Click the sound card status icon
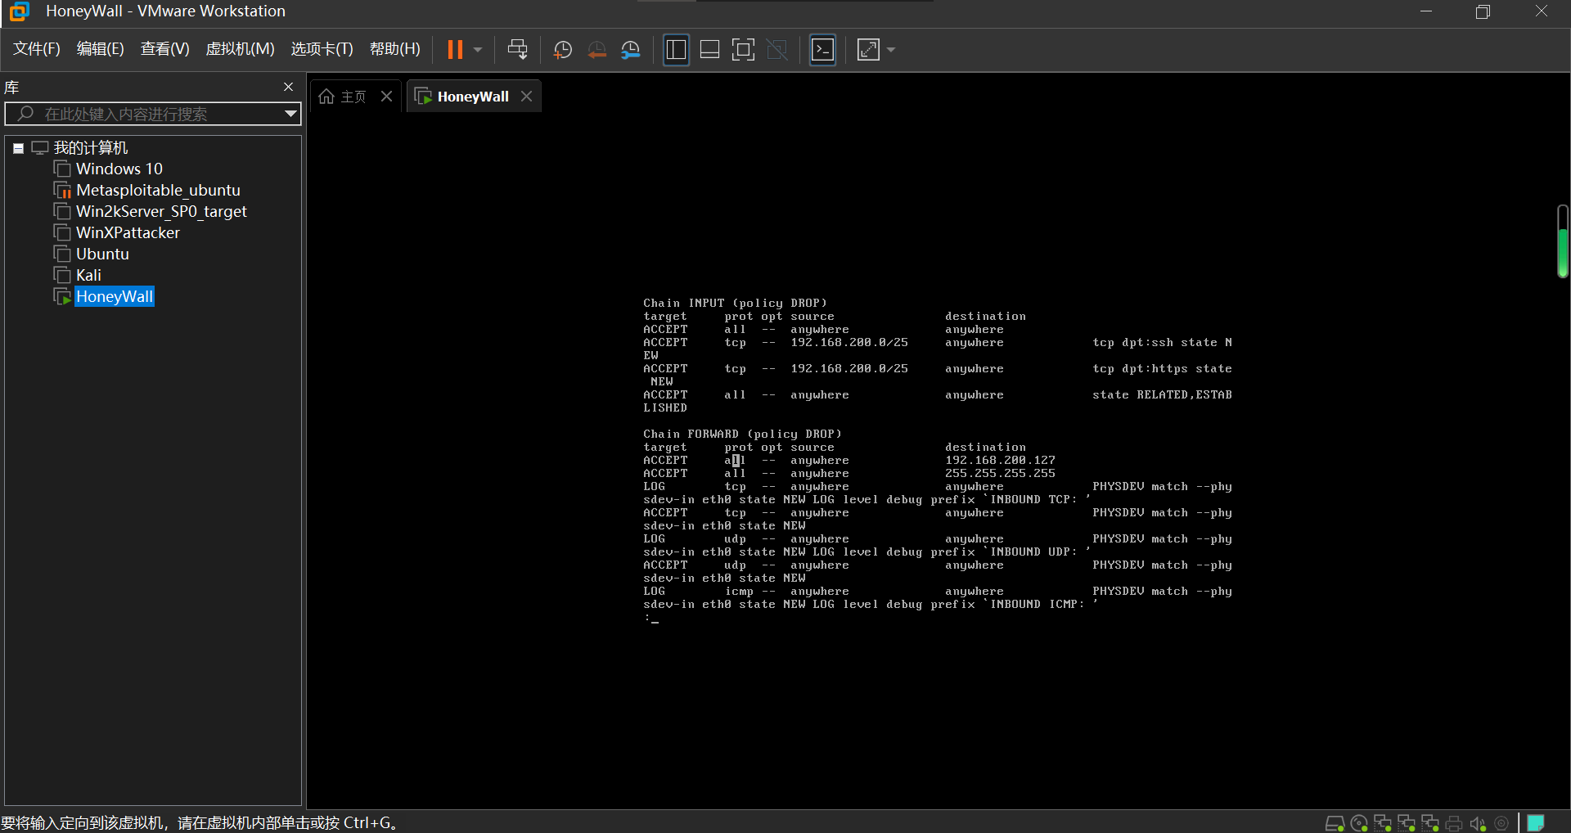This screenshot has height=833, width=1571. tap(1478, 823)
